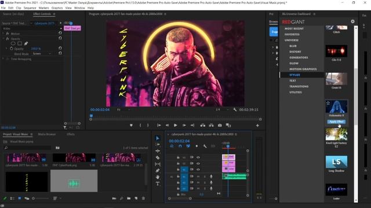Select the Pen tool in tools panel
The height and width of the screenshot is (208, 371).
(158, 170)
